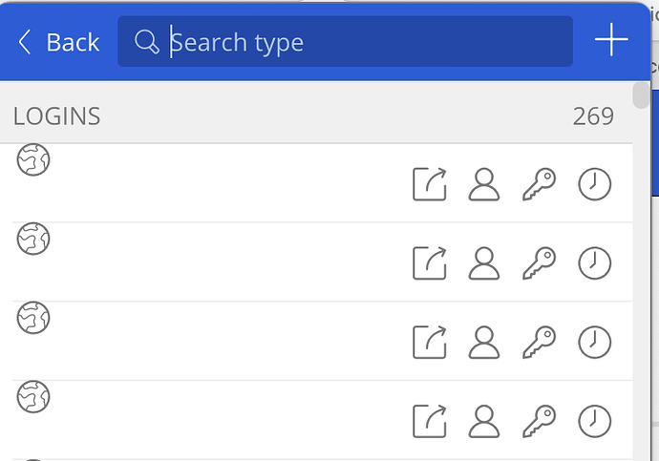Copy the username of the first login
The image size is (659, 461).
pos(484,184)
